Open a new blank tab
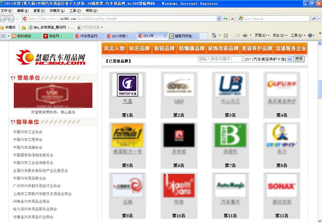Image resolution: width=322 pixels, height=222 pixels. pos(203,36)
